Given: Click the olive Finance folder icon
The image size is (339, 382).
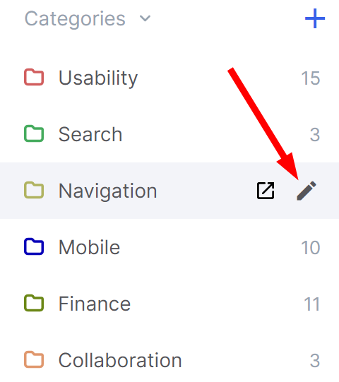Looking at the screenshot, I should coord(34,303).
